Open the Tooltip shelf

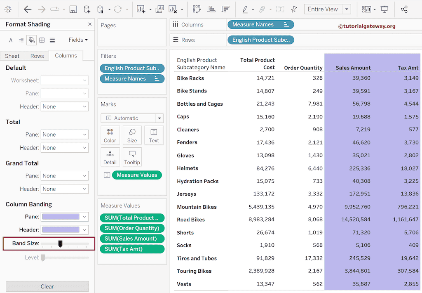pyautogui.click(x=132, y=157)
